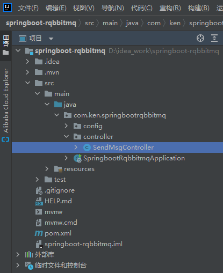
Task: Open the 构建(B) menu
Action: pyautogui.click(x=198, y=8)
